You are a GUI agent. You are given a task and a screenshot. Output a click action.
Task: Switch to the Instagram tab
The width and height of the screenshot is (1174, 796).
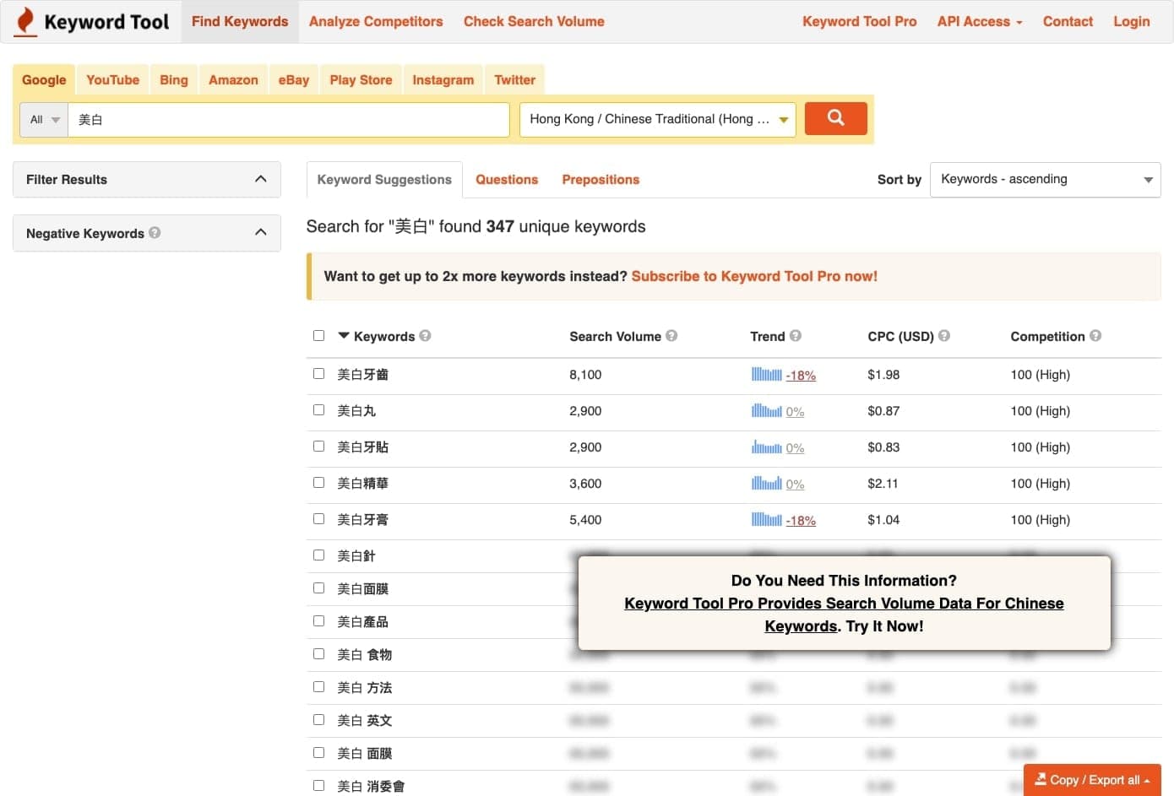443,79
